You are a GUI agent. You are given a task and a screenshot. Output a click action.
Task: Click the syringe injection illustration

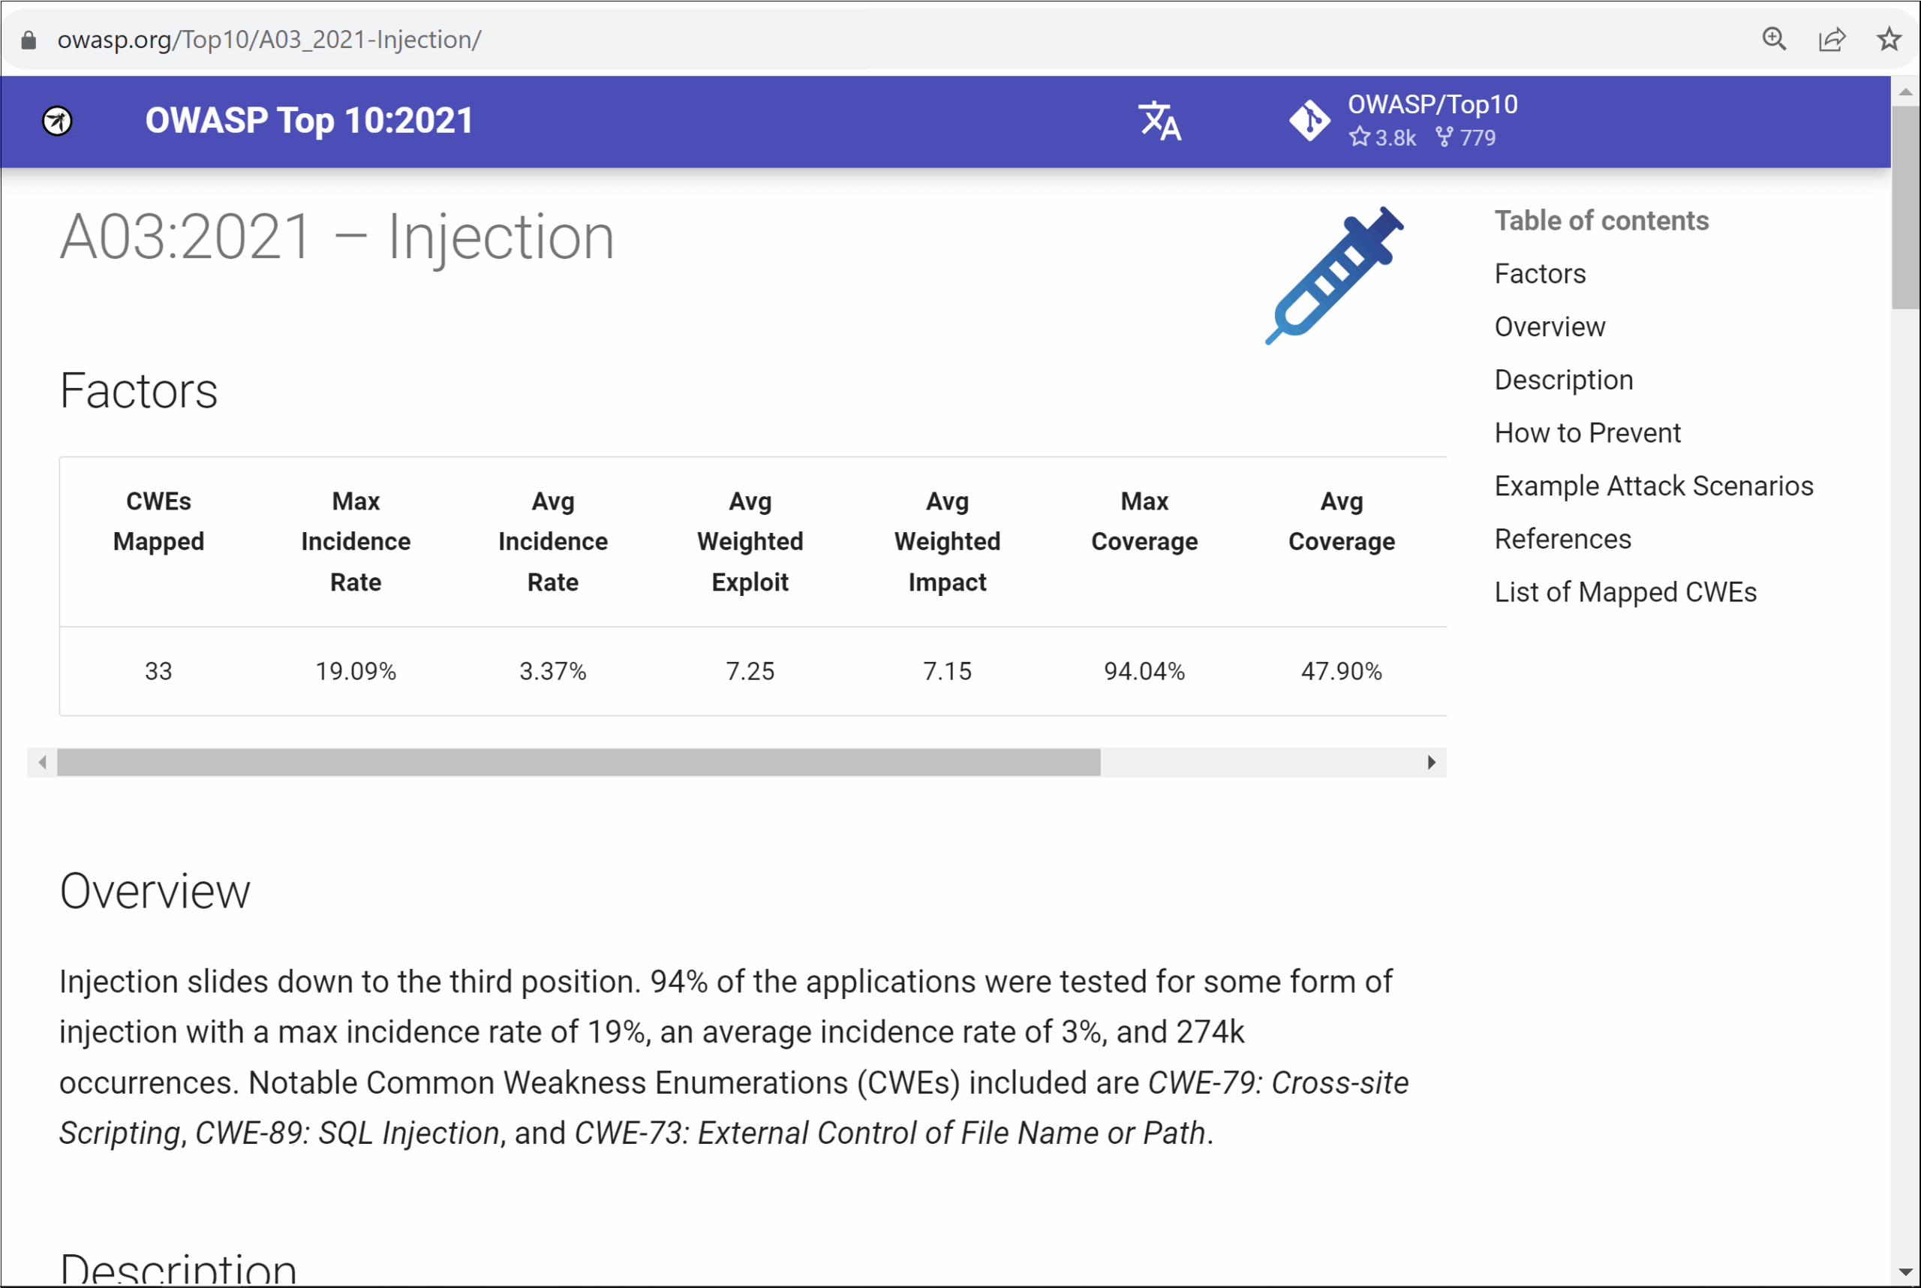coord(1335,277)
